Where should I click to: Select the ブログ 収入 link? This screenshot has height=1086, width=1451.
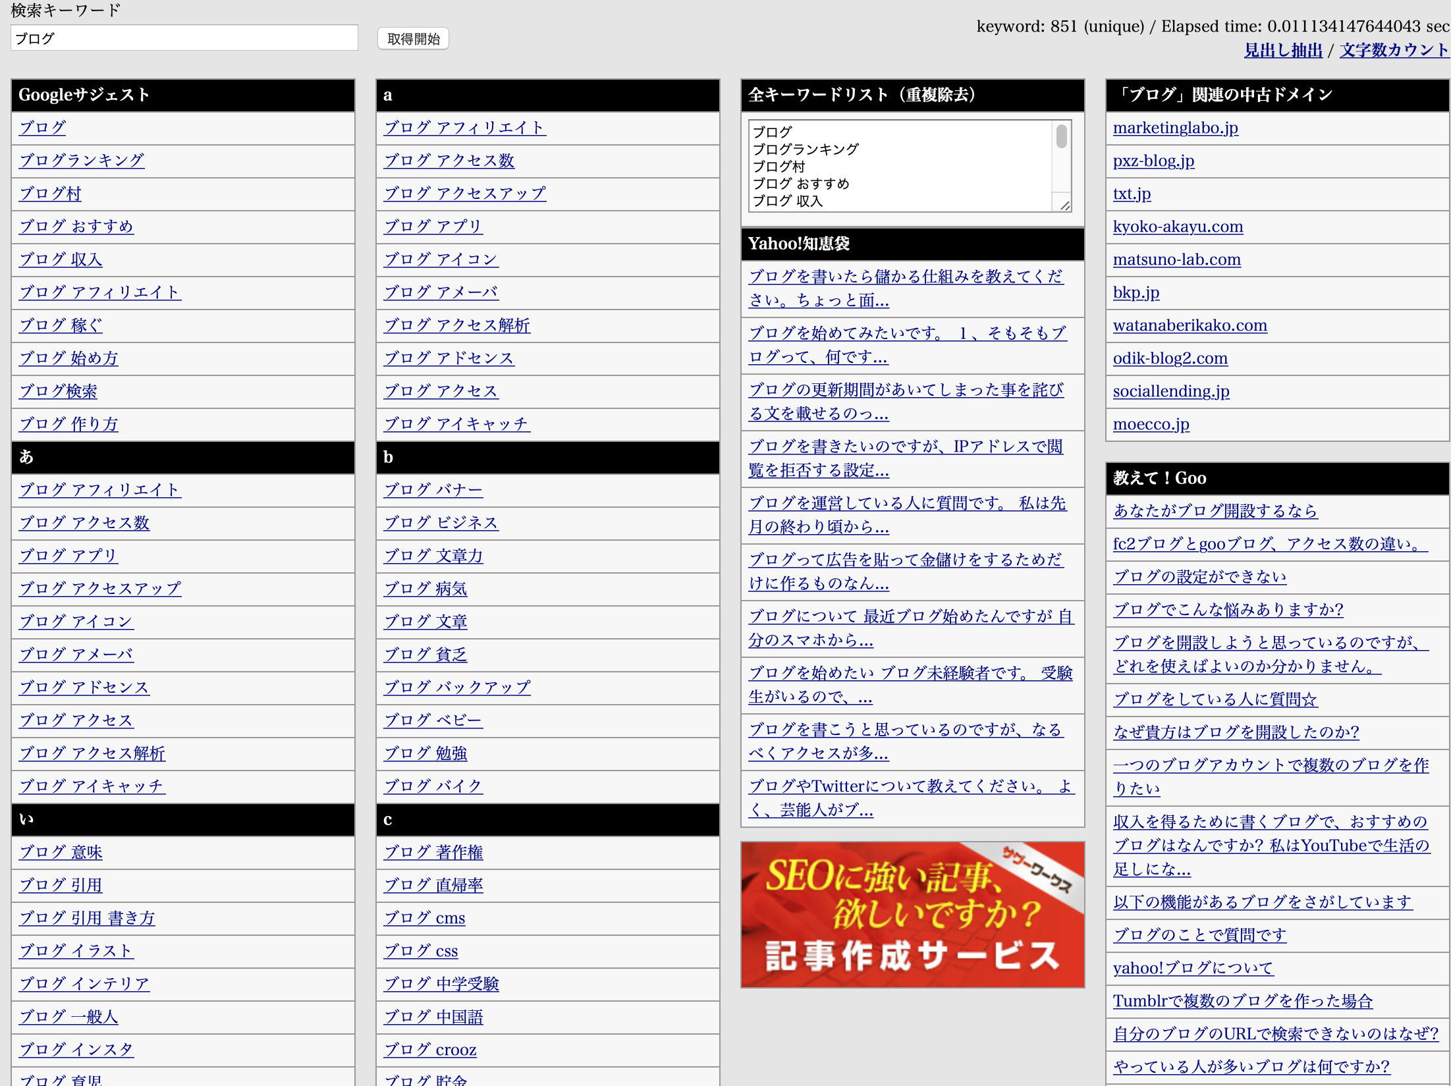(61, 259)
